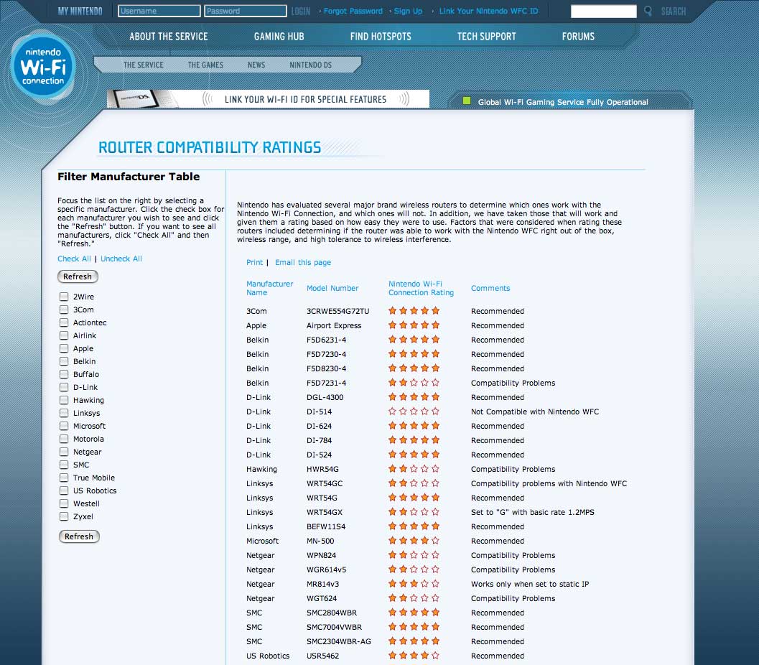The height and width of the screenshot is (665, 759).
Task: Click the green service status indicator
Action: (x=467, y=101)
